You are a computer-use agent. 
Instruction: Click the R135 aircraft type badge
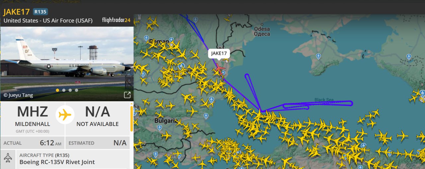pos(40,12)
